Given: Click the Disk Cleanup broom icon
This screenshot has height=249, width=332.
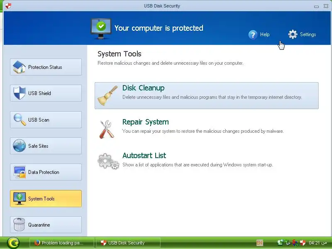Looking at the screenshot, I should [x=107, y=96].
